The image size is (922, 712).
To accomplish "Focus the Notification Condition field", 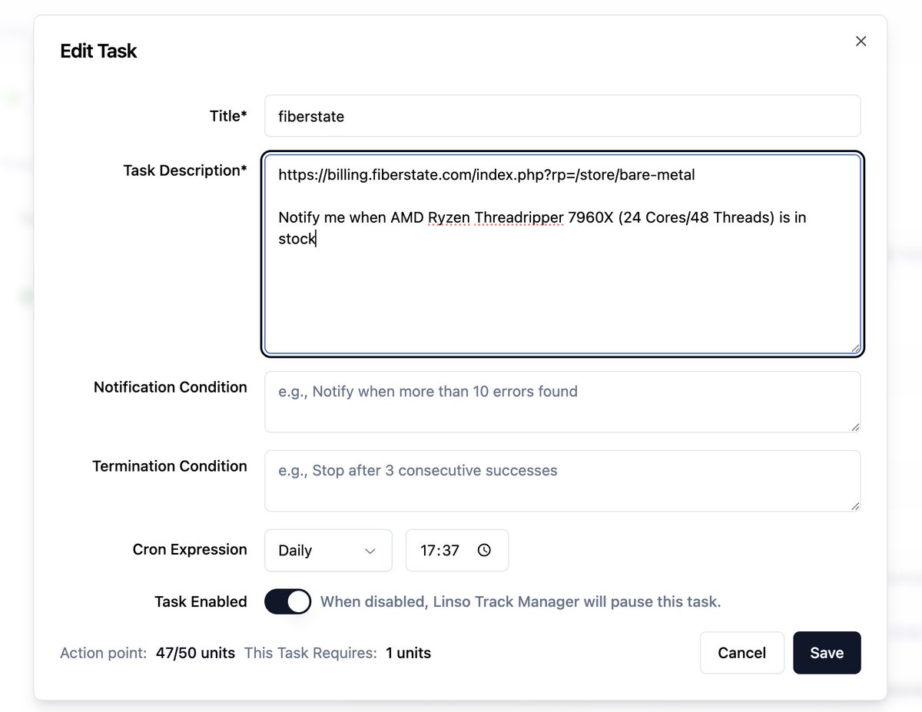I will (x=562, y=402).
